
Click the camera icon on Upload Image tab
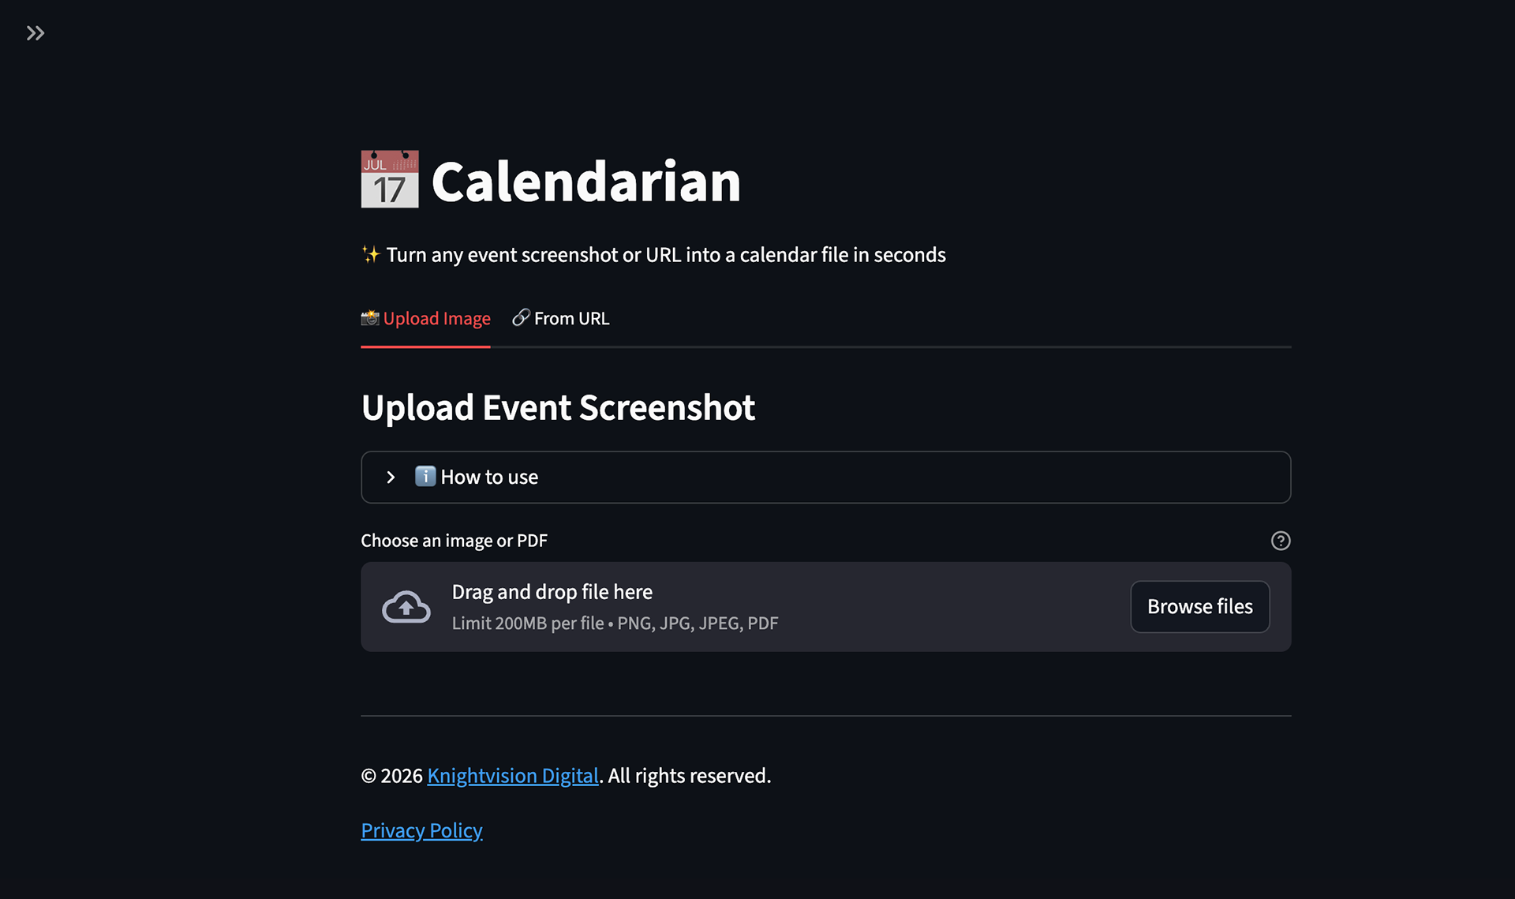pyautogui.click(x=370, y=318)
